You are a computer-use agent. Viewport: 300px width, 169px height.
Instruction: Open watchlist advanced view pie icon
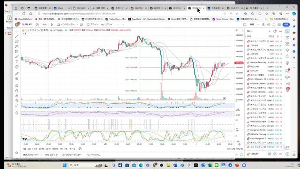[x=275, y=31]
